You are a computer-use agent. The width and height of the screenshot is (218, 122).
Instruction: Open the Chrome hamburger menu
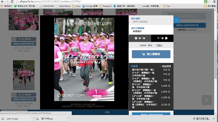[215, 2]
